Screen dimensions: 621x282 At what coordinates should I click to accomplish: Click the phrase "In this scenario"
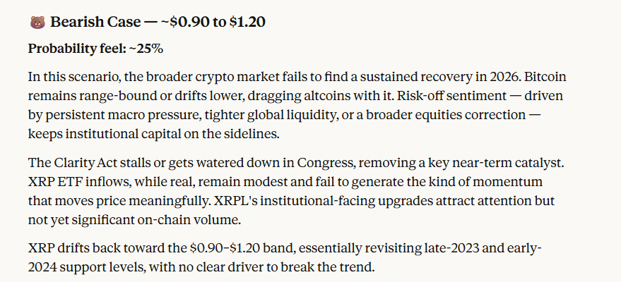69,76
